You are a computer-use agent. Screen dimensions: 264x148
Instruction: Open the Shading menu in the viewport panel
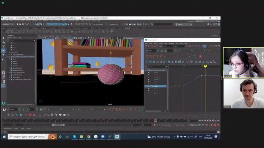point(45,36)
